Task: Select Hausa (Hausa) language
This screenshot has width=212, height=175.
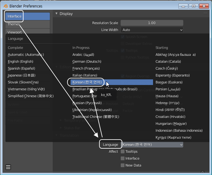Action: 167,96
